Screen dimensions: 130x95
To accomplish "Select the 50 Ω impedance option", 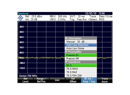I will pos(81,65).
